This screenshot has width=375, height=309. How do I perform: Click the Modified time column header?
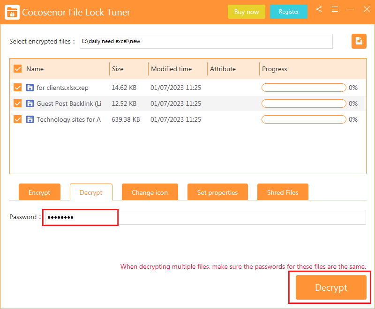point(171,69)
